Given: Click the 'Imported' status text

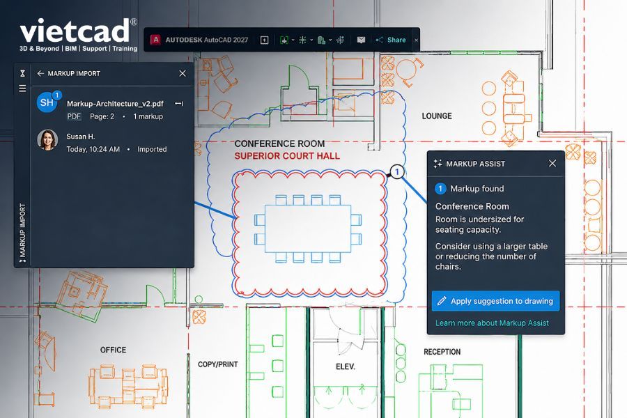Looking at the screenshot, I should pyautogui.click(x=152, y=149).
